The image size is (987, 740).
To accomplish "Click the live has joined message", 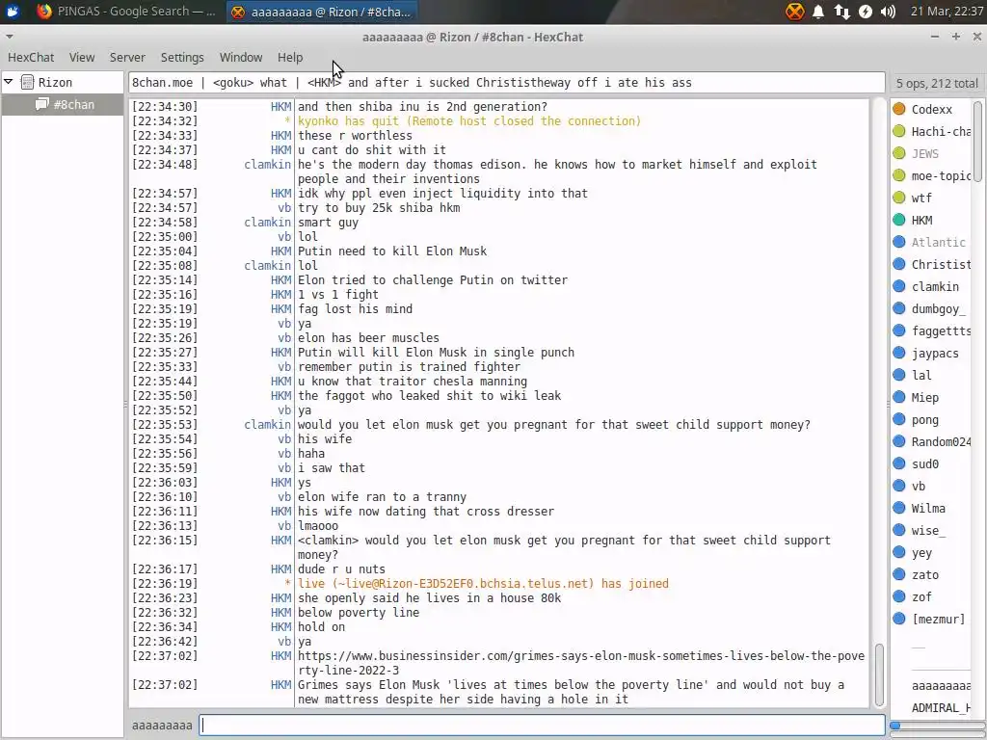I will [x=483, y=583].
